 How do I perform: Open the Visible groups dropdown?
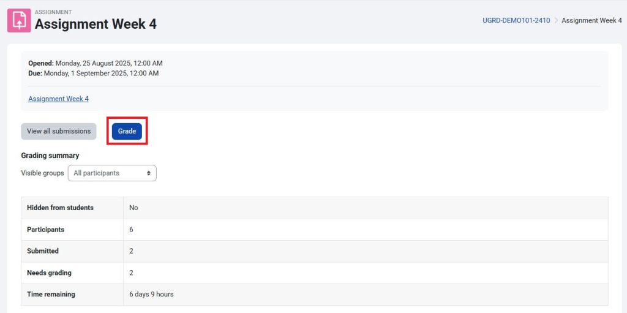coord(112,173)
